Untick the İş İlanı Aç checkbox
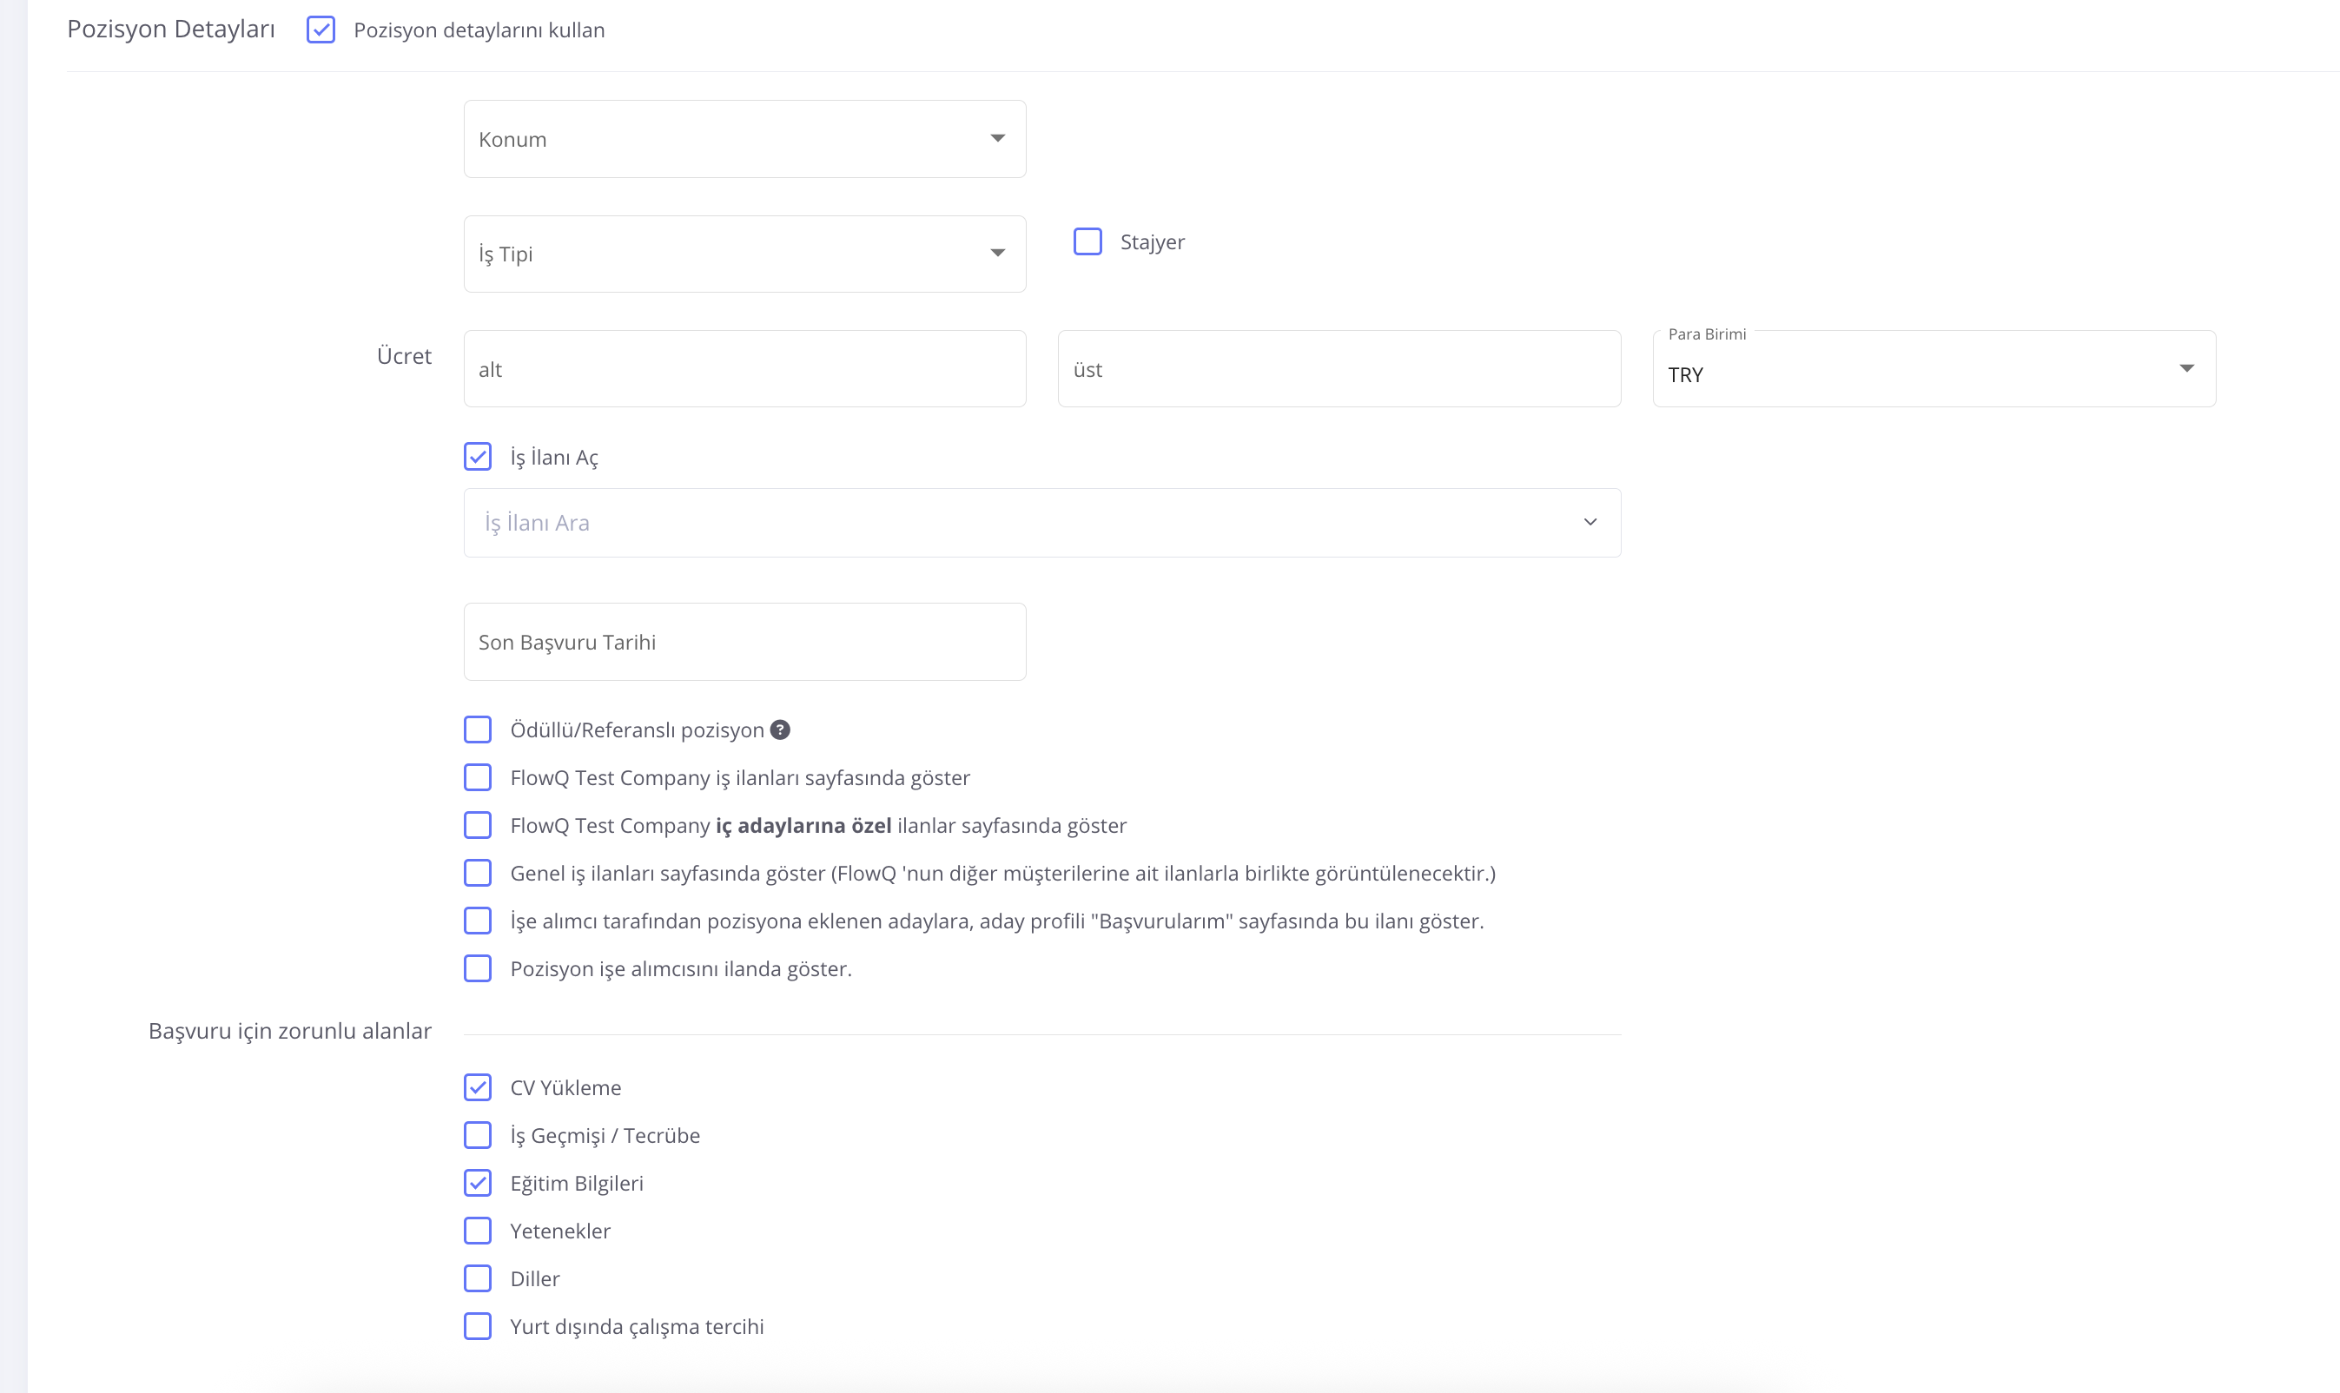Screen dimensions: 2340x1393 tap(478, 457)
